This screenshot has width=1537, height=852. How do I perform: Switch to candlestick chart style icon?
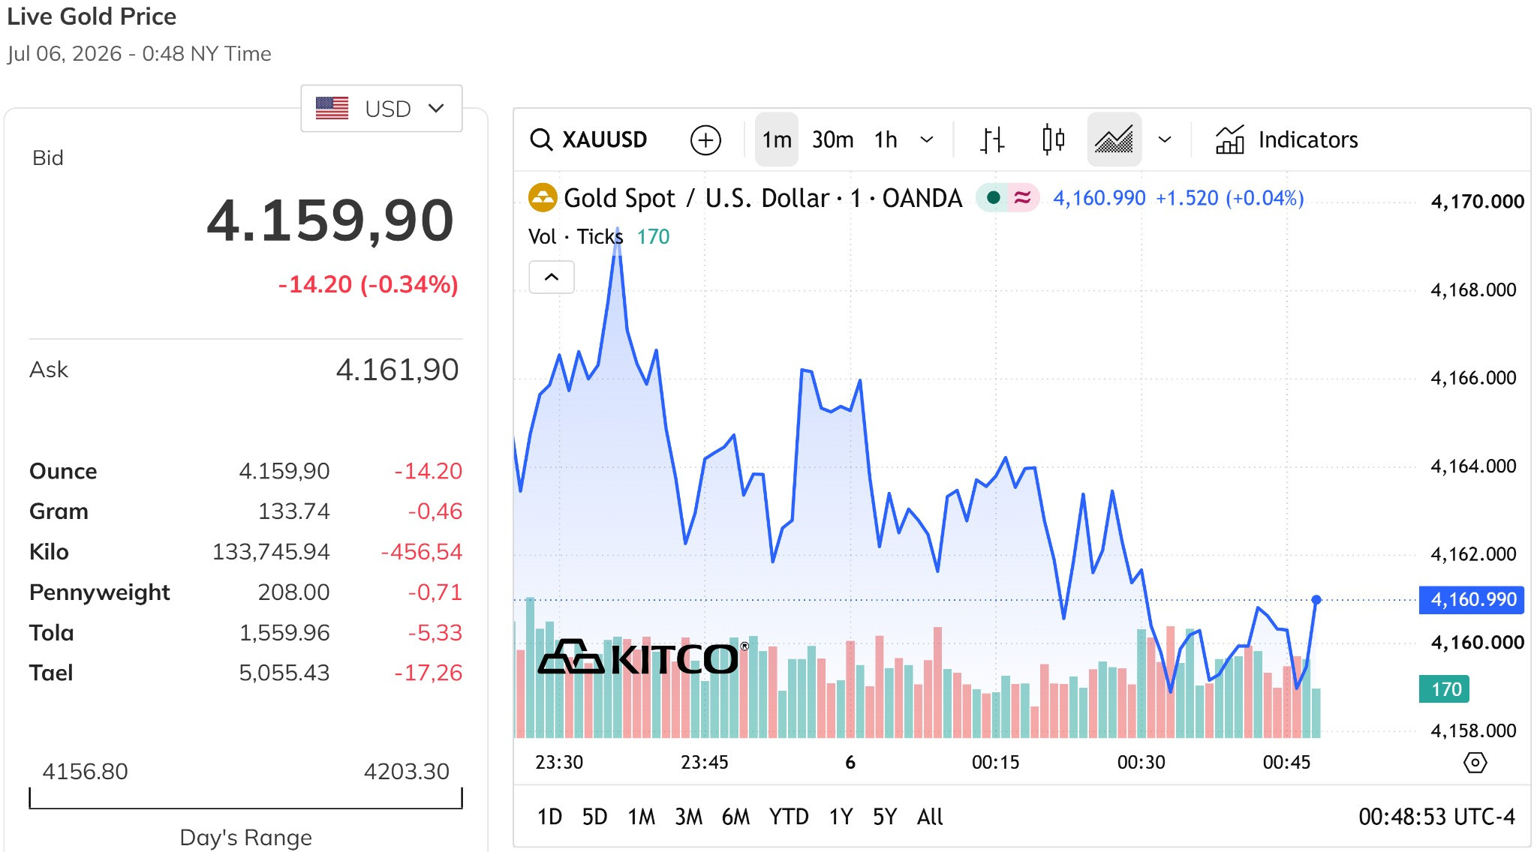click(1053, 139)
